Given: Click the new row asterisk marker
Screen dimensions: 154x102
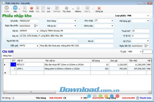Looking at the screenshot, I should click(x=5, y=73).
